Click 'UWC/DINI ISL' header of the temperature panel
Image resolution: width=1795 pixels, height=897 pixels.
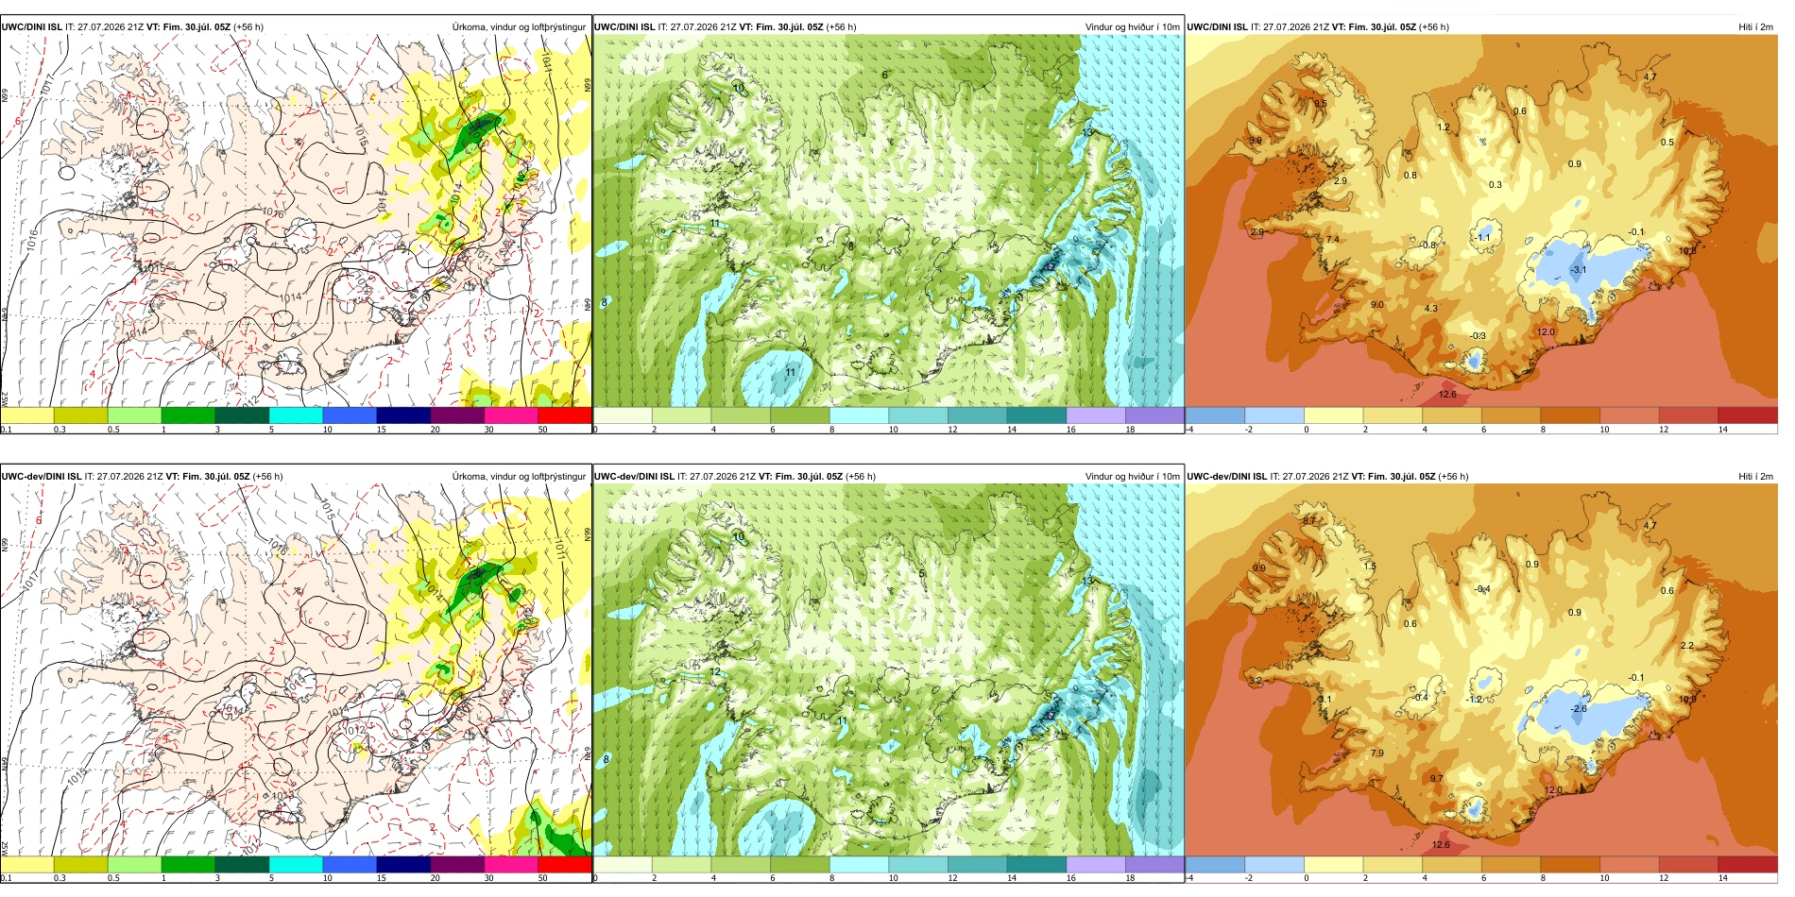(1218, 27)
